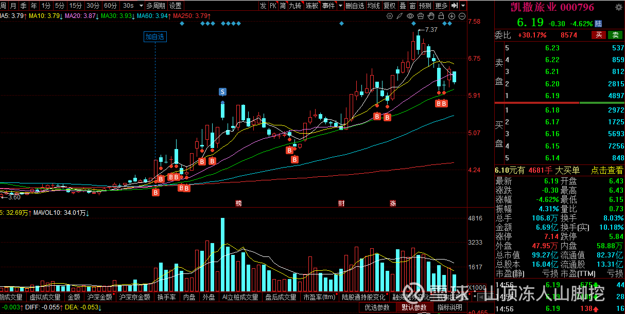Screen dimensions: 625x314
Task: Select the 30分 period
Action: click(x=93, y=6)
